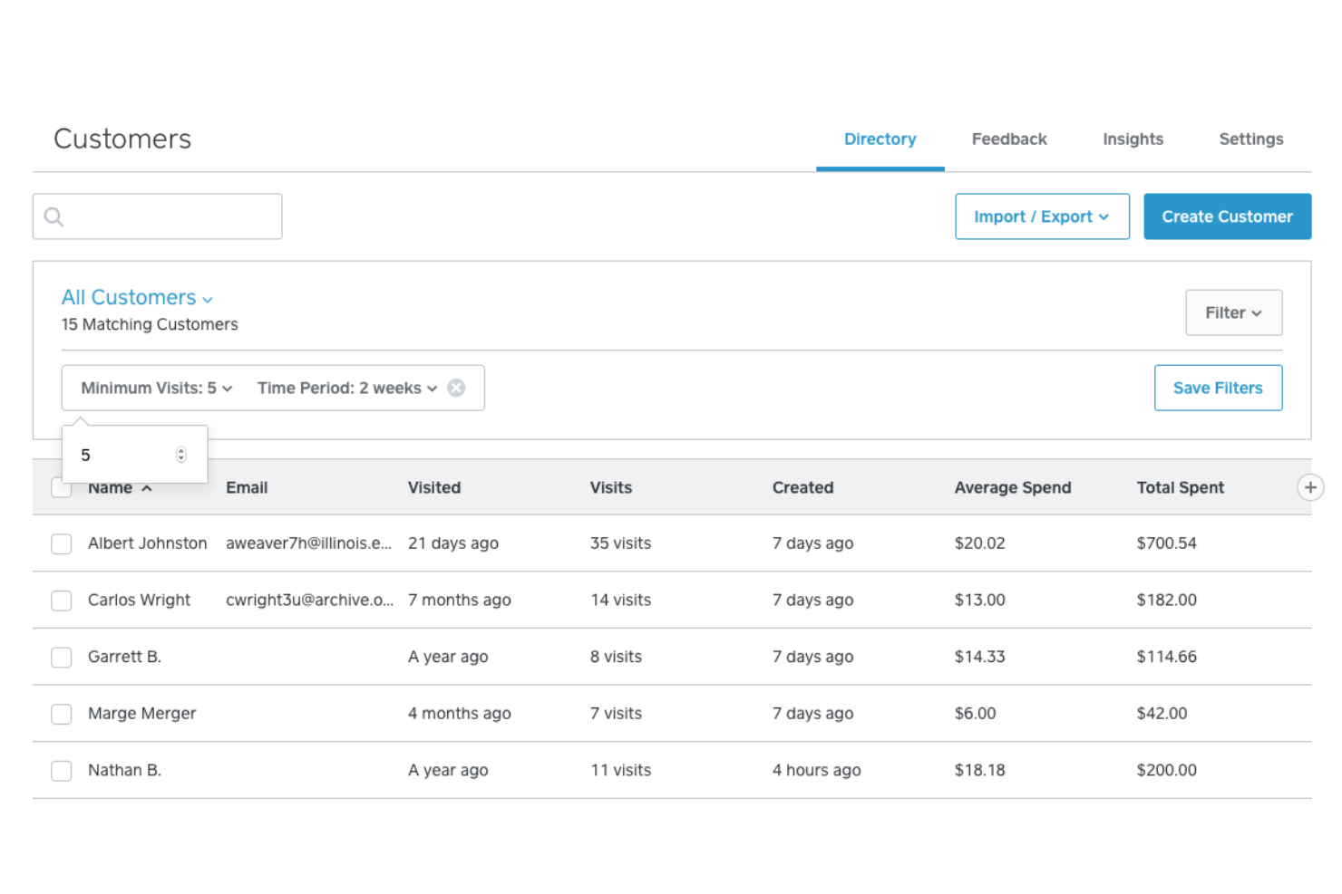Open the Insights tab
The height and width of the screenshot is (894, 1342).
coord(1133,139)
